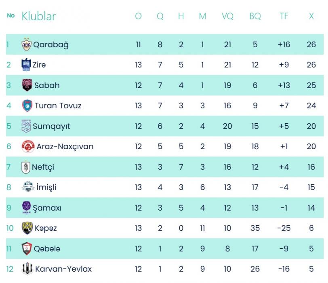Image resolution: width=328 pixels, height=283 pixels.
Task: Click the Zirə club crest
Action: pyautogui.click(x=26, y=65)
